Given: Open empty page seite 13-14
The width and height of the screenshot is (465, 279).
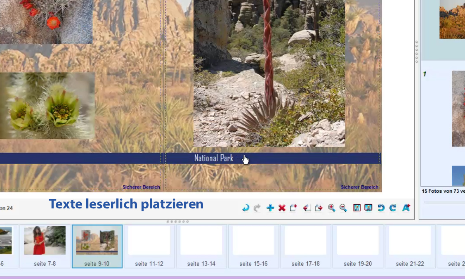Looking at the screenshot, I should 201,246.
